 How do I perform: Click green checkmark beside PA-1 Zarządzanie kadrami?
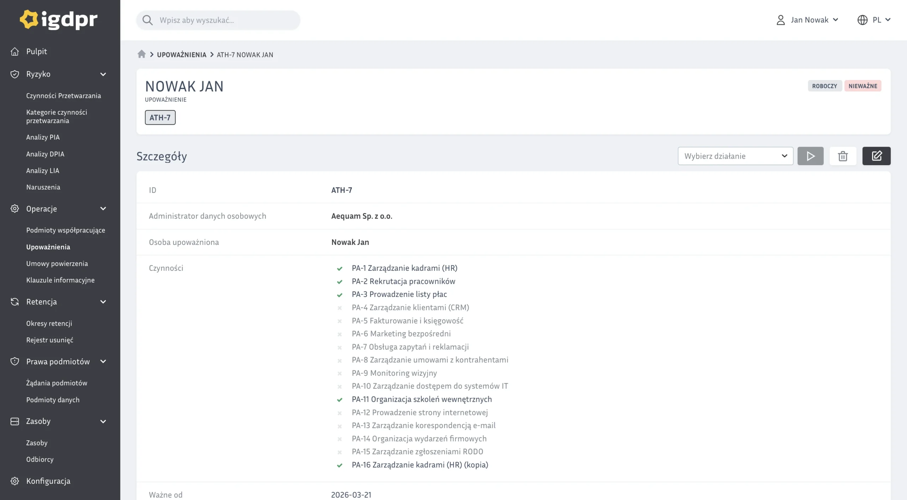(x=339, y=269)
